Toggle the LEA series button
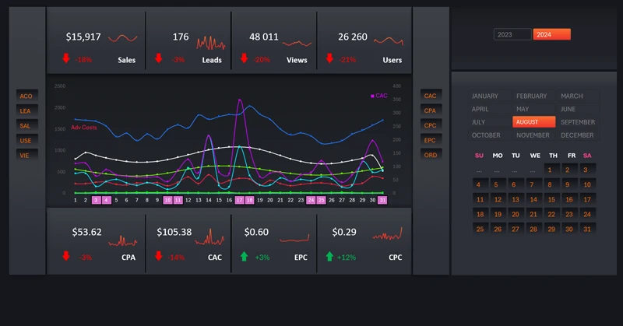 pyautogui.click(x=26, y=110)
